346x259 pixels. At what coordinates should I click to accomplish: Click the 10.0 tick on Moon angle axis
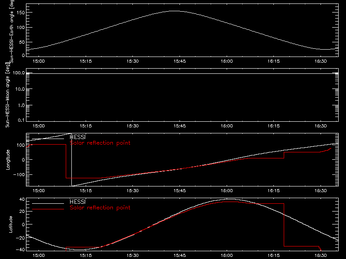20,89
